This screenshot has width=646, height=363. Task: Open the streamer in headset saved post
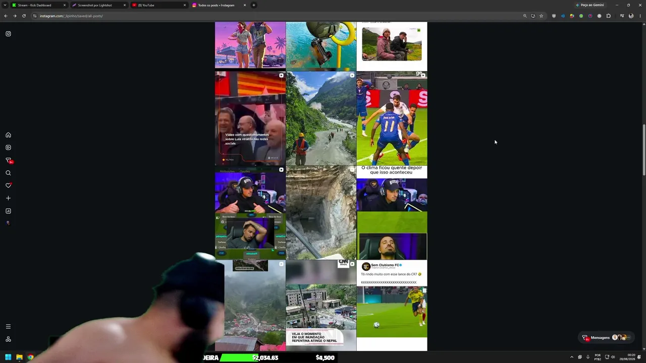tap(250, 213)
